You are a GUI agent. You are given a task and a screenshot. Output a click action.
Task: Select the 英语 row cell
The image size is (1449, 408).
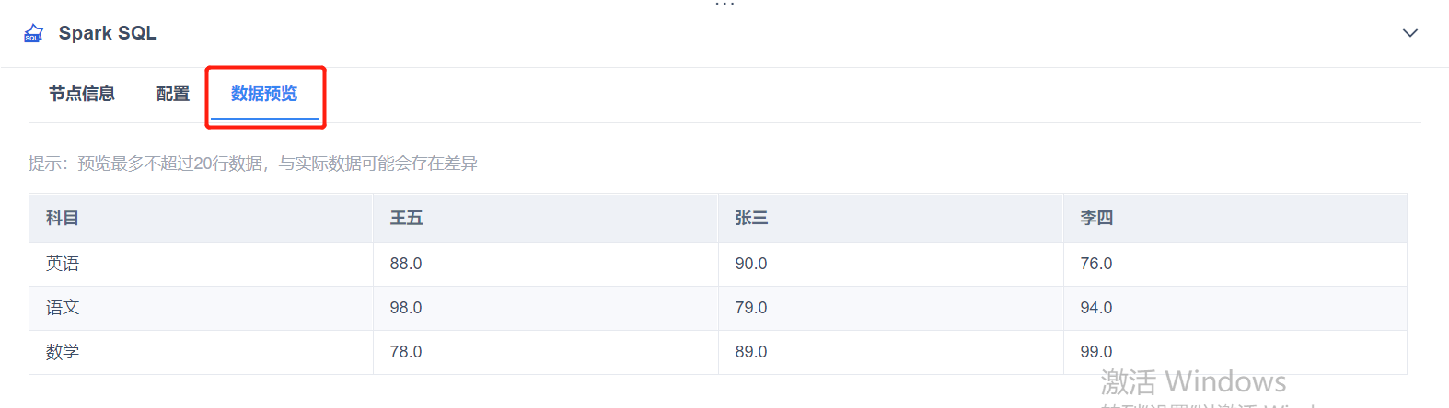click(x=63, y=264)
